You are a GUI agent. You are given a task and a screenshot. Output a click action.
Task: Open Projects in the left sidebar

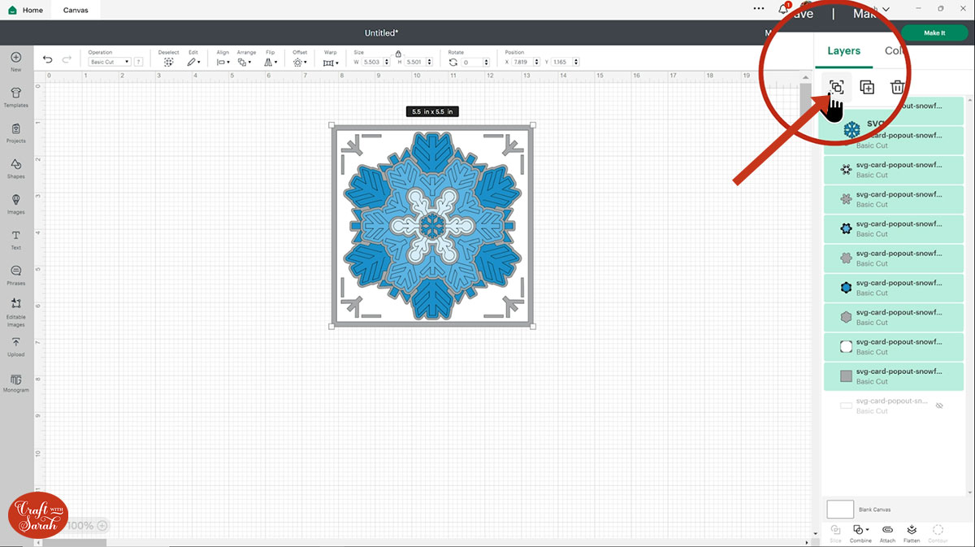15,133
